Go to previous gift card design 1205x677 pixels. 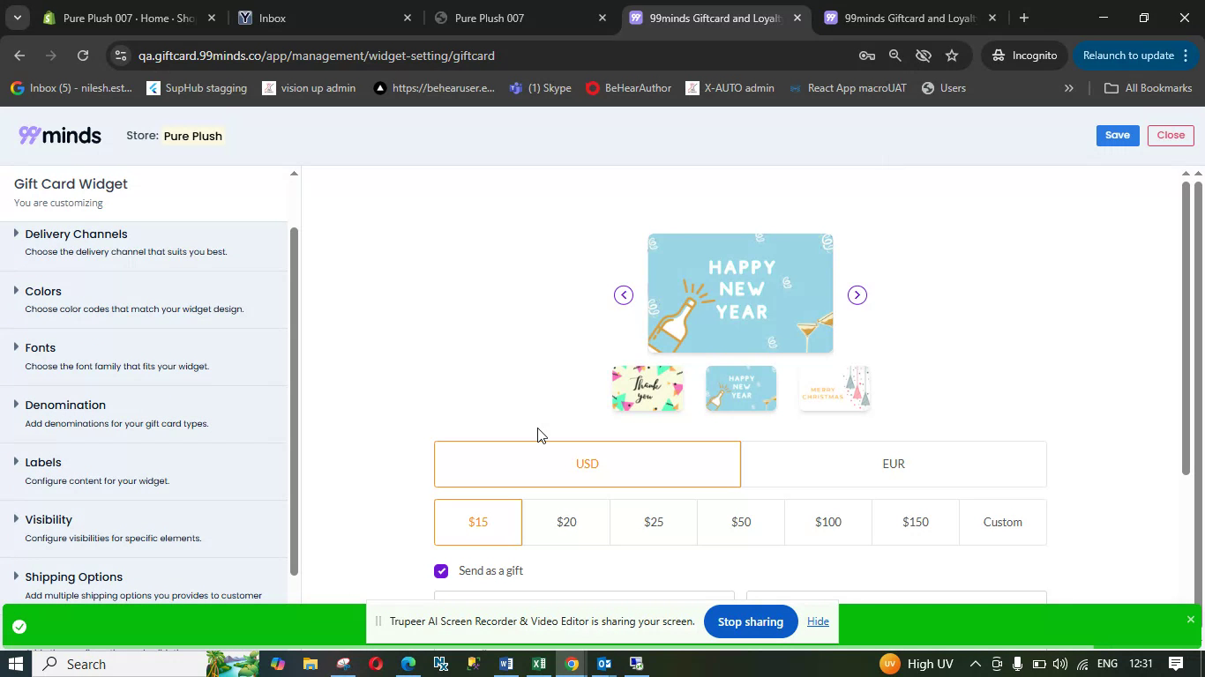click(624, 295)
